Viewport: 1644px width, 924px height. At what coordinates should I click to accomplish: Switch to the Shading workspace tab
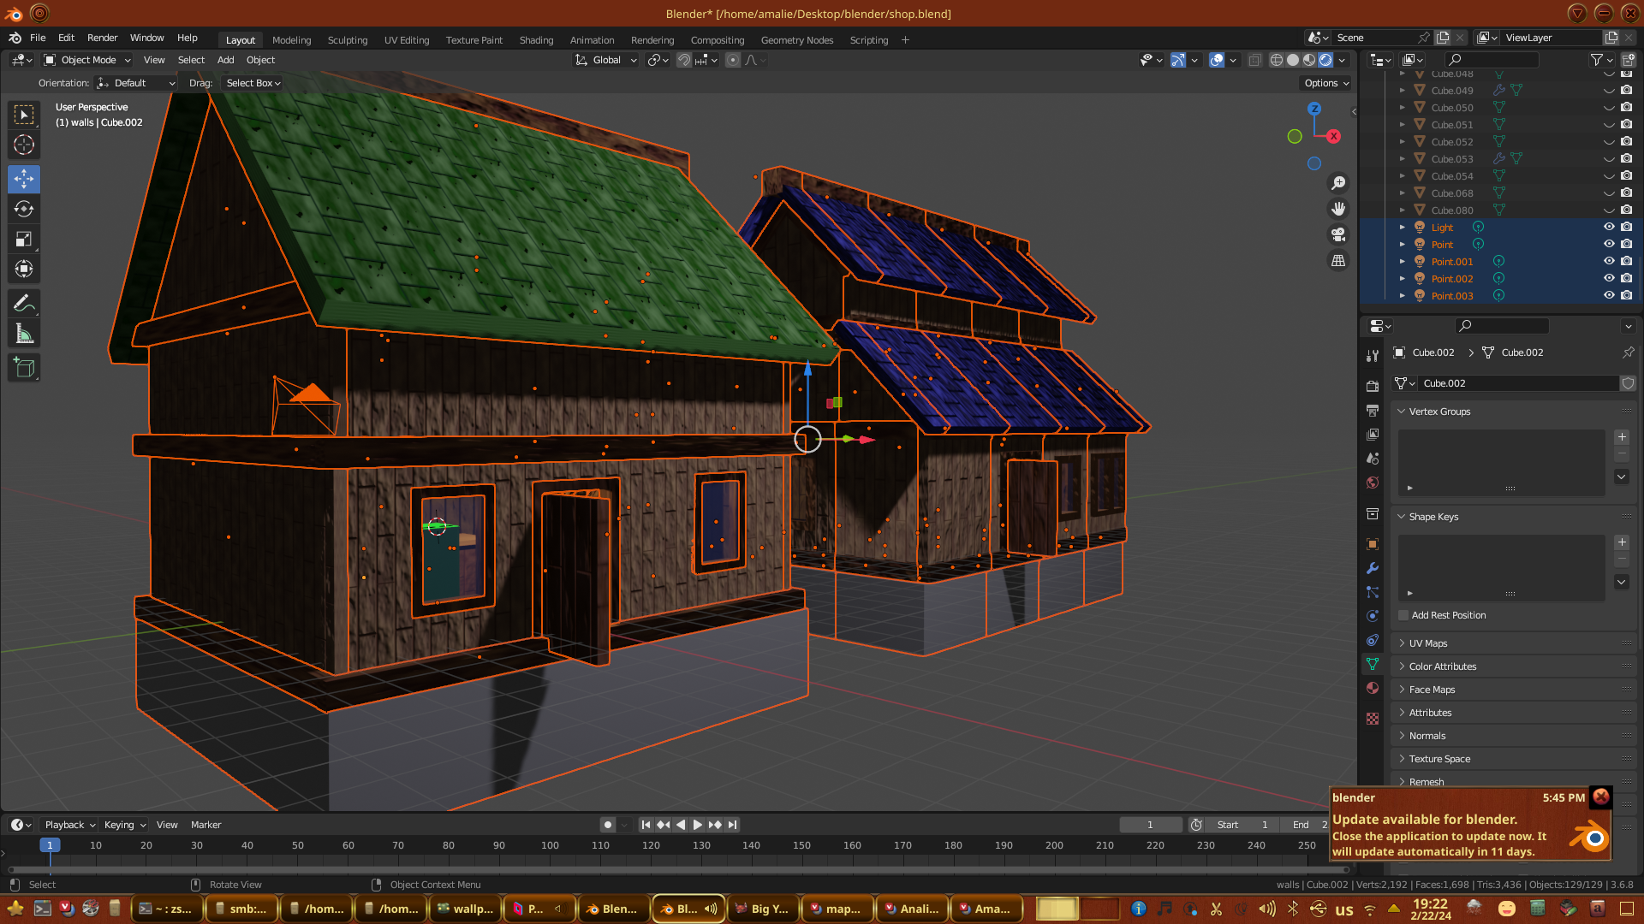click(536, 40)
